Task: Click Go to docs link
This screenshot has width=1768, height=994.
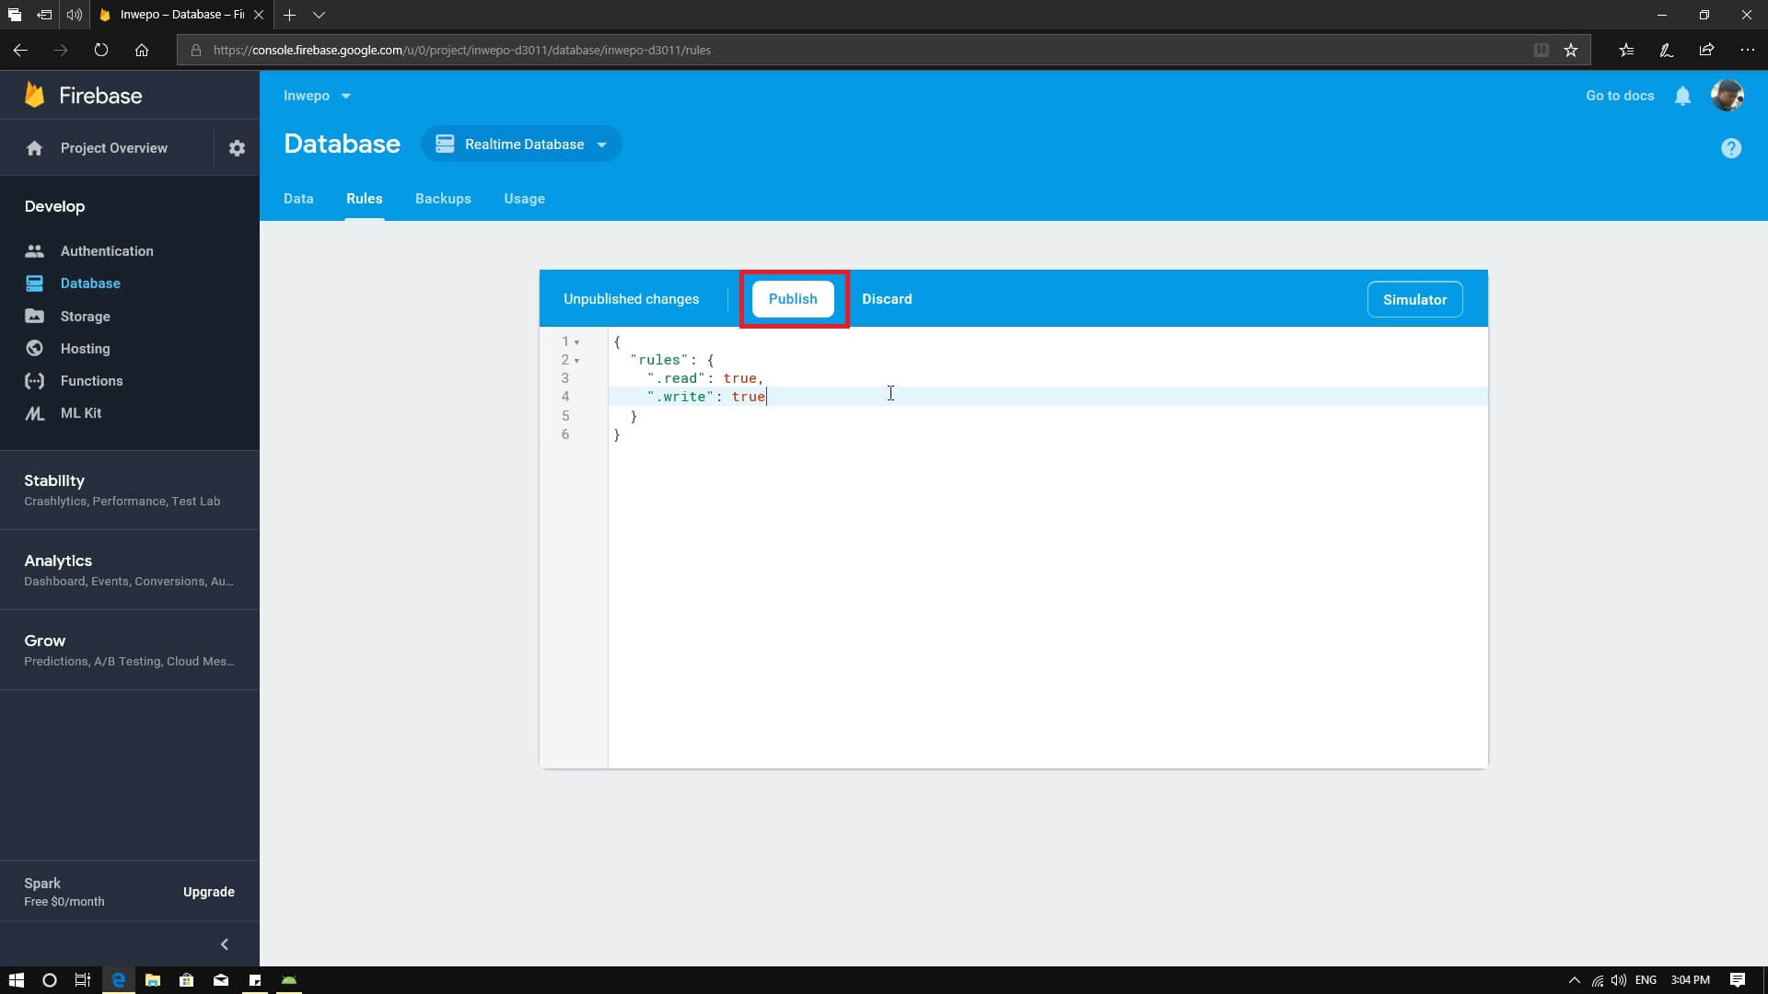Action: pos(1620,96)
